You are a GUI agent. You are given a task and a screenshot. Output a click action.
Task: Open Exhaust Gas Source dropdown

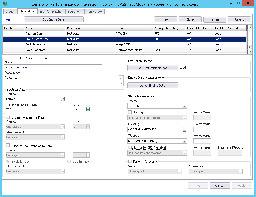tap(63, 155)
